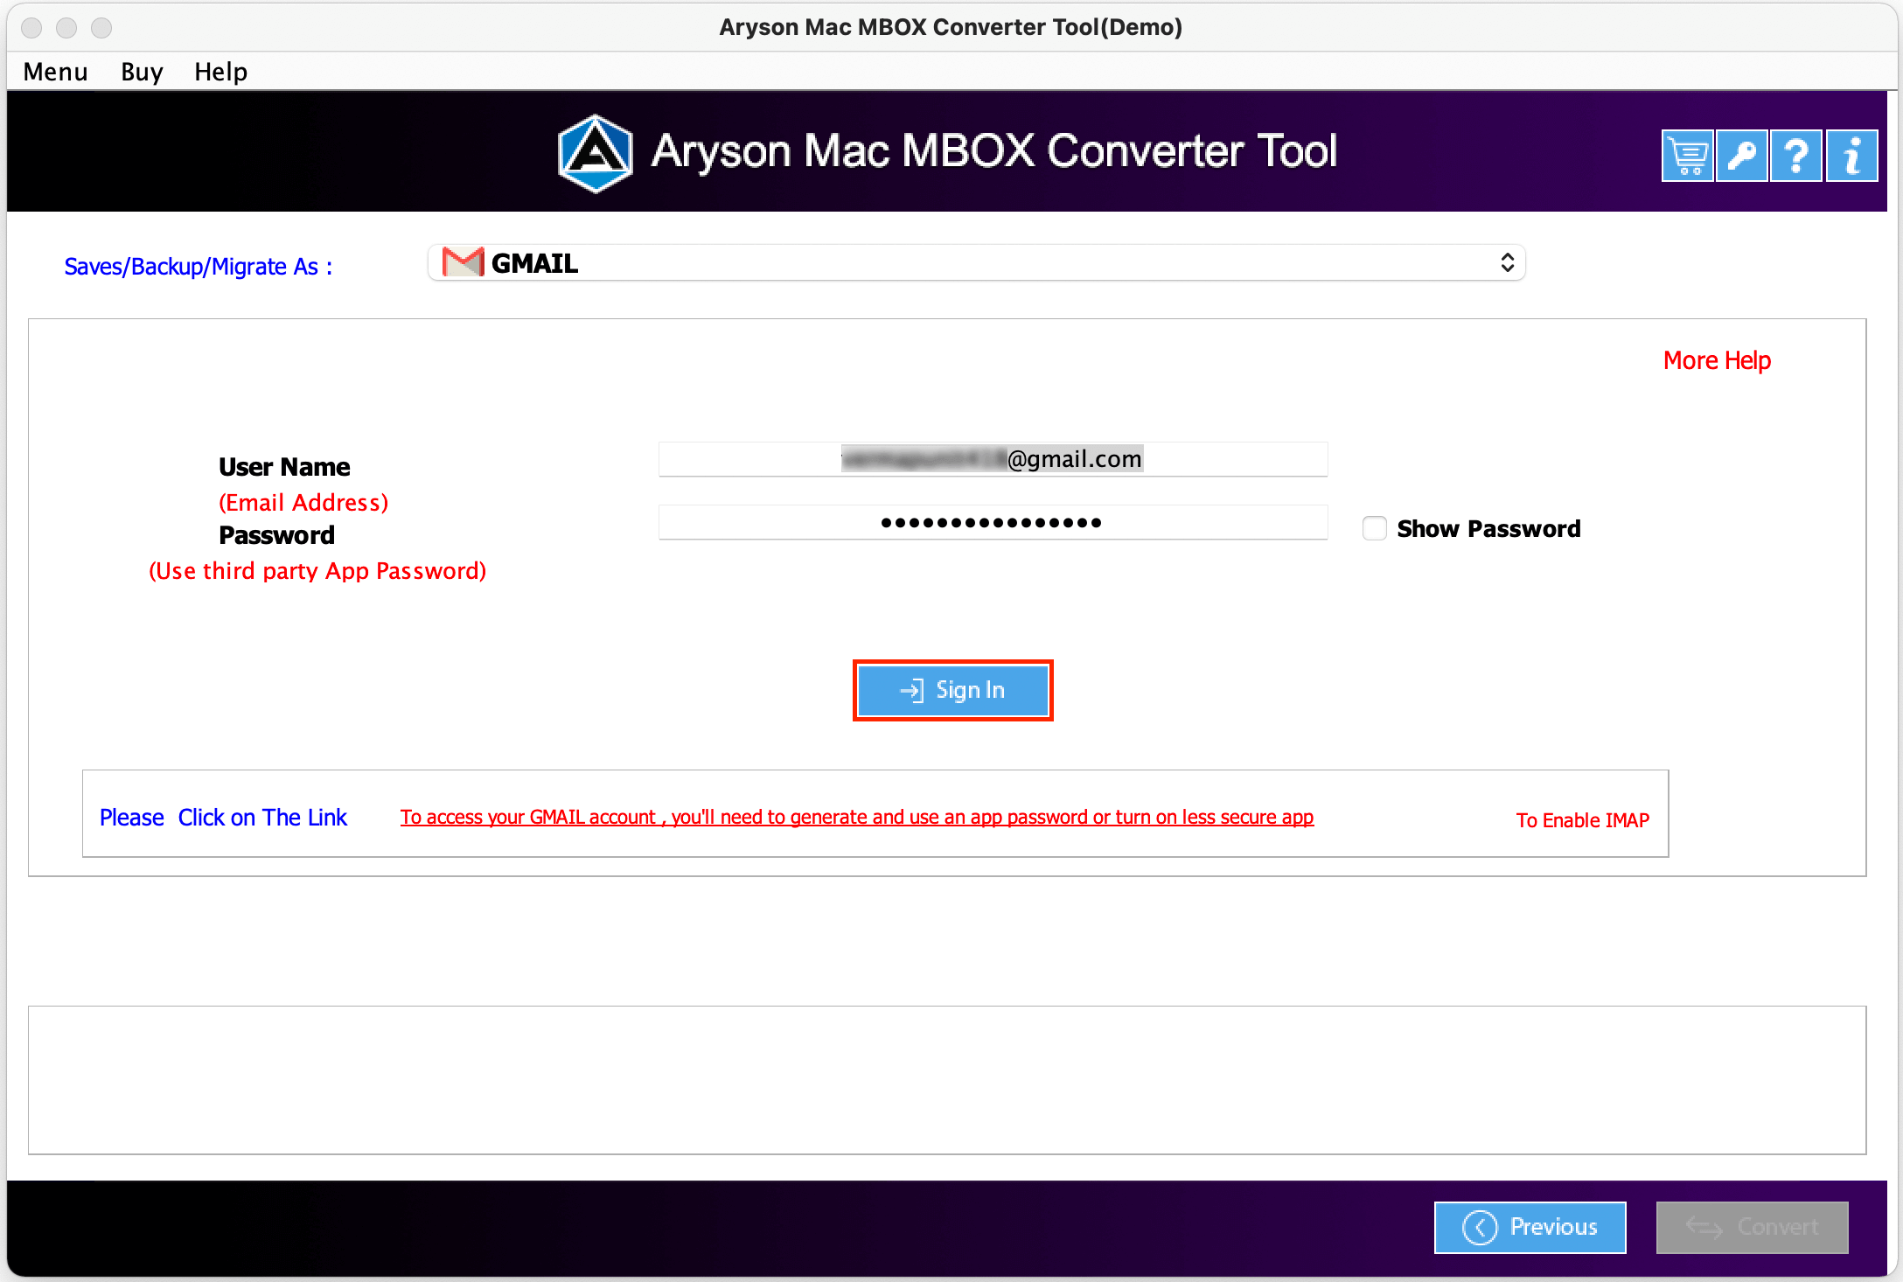The height and width of the screenshot is (1282, 1903).
Task: Open the Buy menu
Action: [x=142, y=72]
